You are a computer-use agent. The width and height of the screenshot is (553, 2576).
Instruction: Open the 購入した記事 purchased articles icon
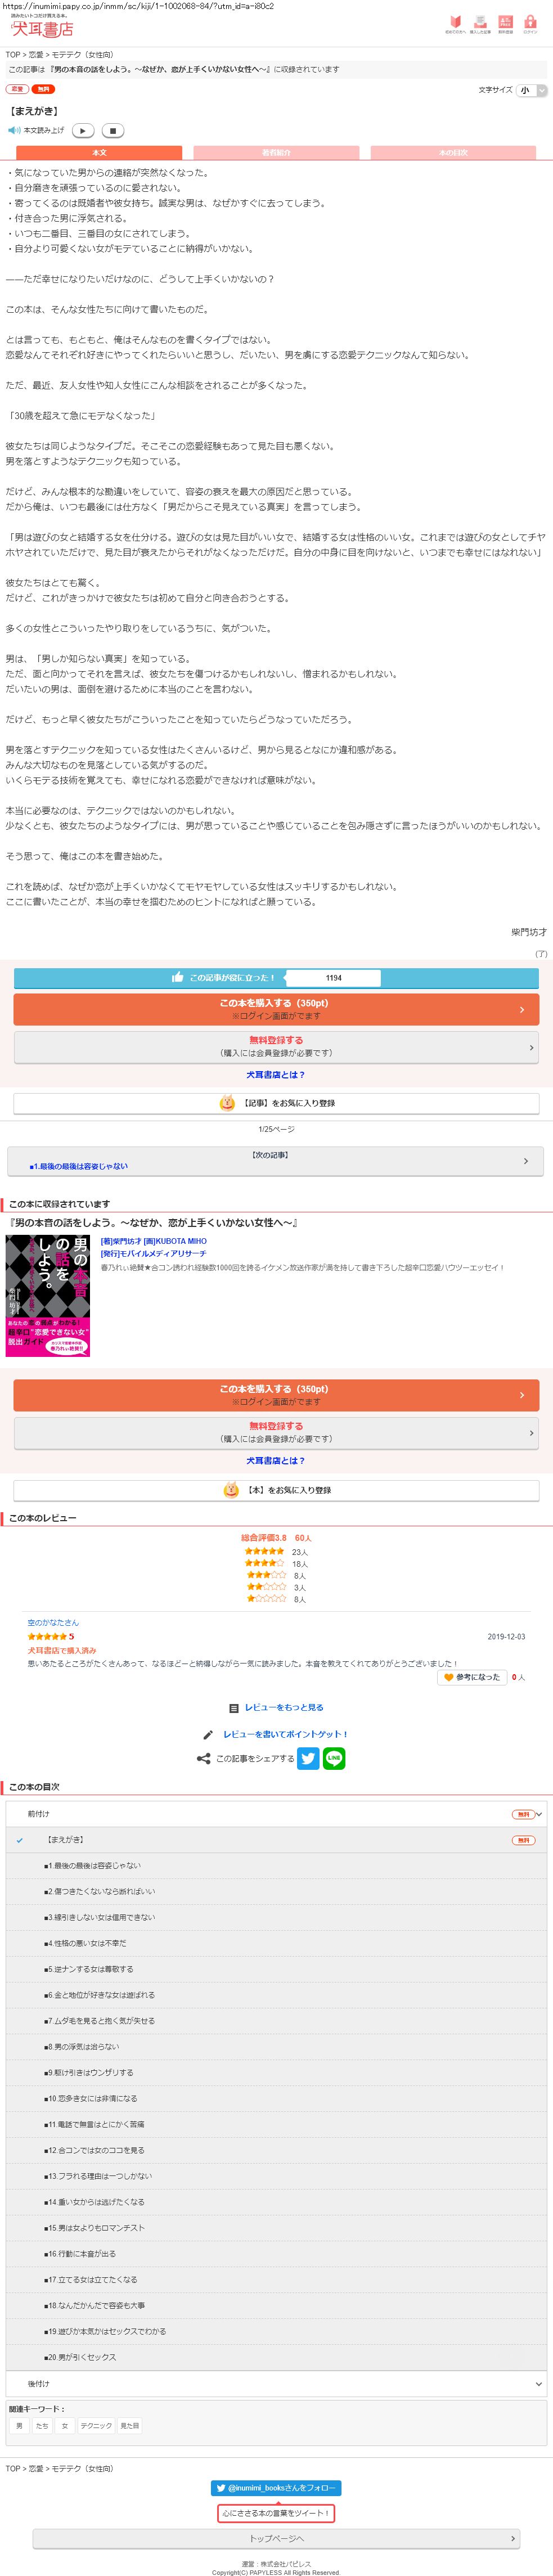click(480, 24)
